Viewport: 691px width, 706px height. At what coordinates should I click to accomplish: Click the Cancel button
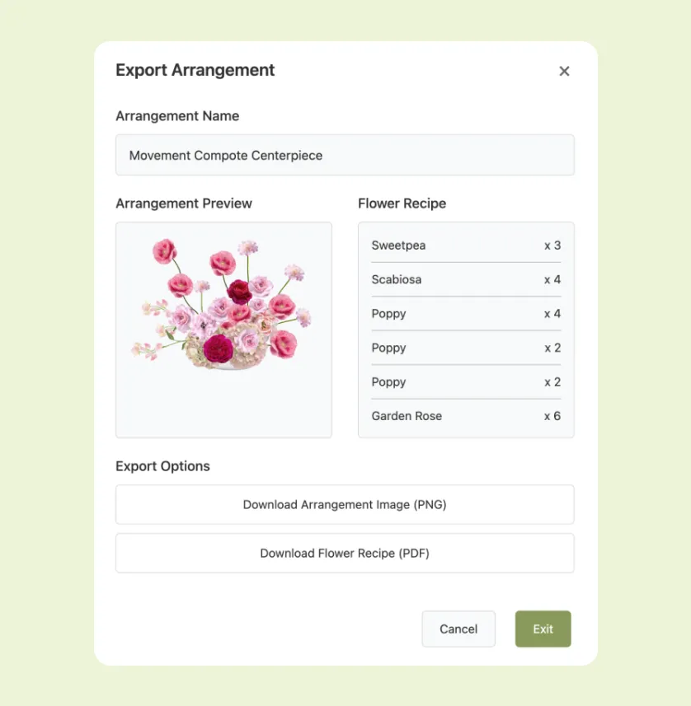tap(458, 629)
